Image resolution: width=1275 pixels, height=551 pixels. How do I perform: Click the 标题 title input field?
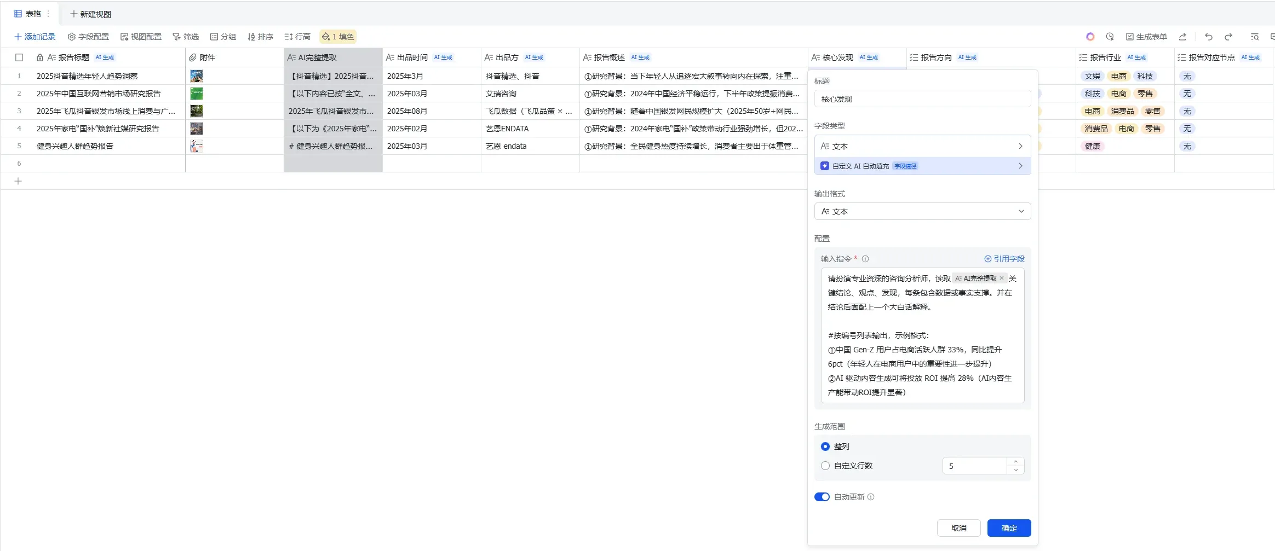point(922,98)
